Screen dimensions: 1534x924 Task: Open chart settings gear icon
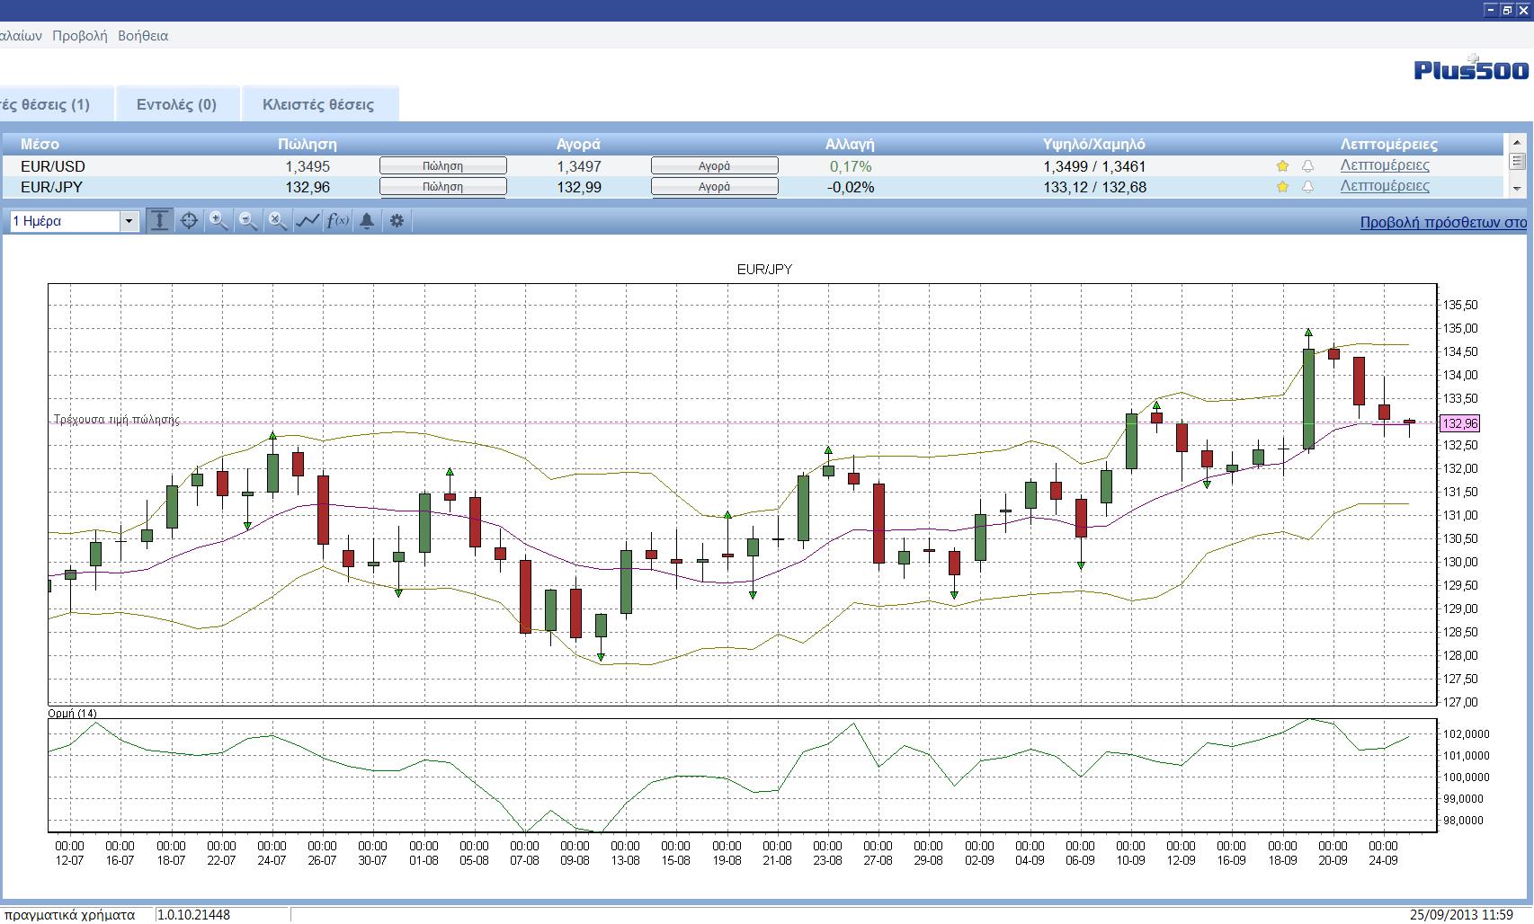(x=397, y=220)
